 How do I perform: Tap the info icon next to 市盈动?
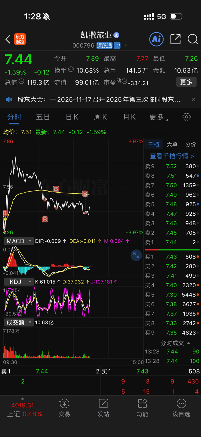tap(124, 81)
